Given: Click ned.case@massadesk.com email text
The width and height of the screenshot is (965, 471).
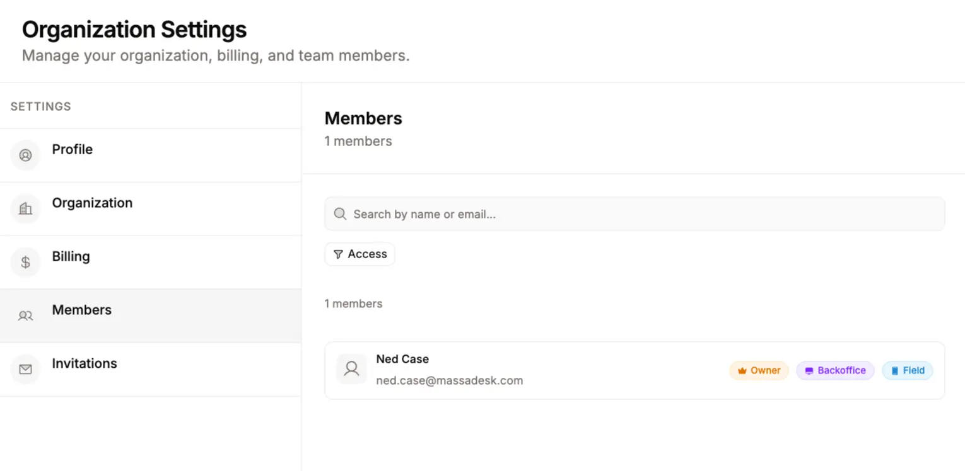Looking at the screenshot, I should click(449, 380).
